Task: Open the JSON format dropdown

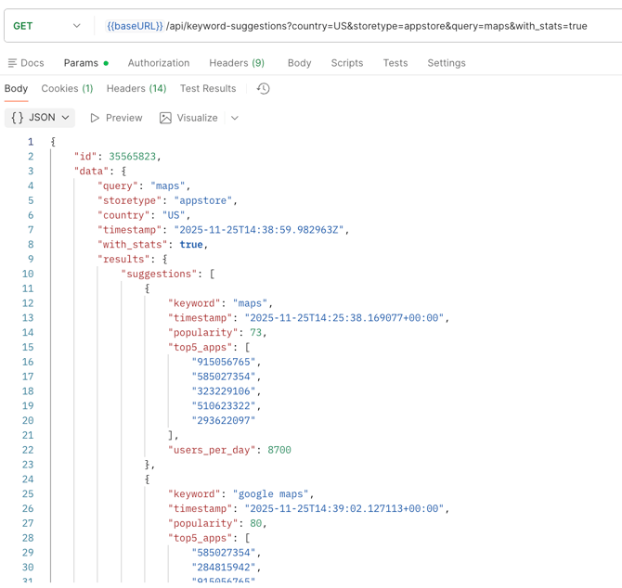Action: [40, 118]
